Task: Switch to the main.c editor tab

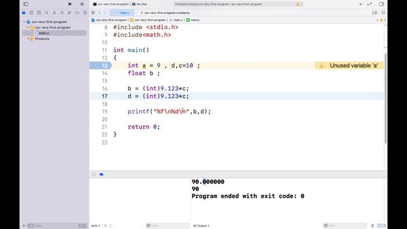Action: 122,13
